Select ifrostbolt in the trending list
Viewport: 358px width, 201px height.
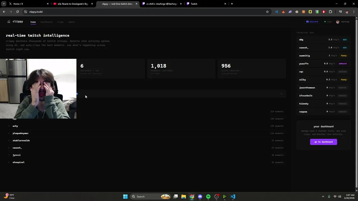323,96
